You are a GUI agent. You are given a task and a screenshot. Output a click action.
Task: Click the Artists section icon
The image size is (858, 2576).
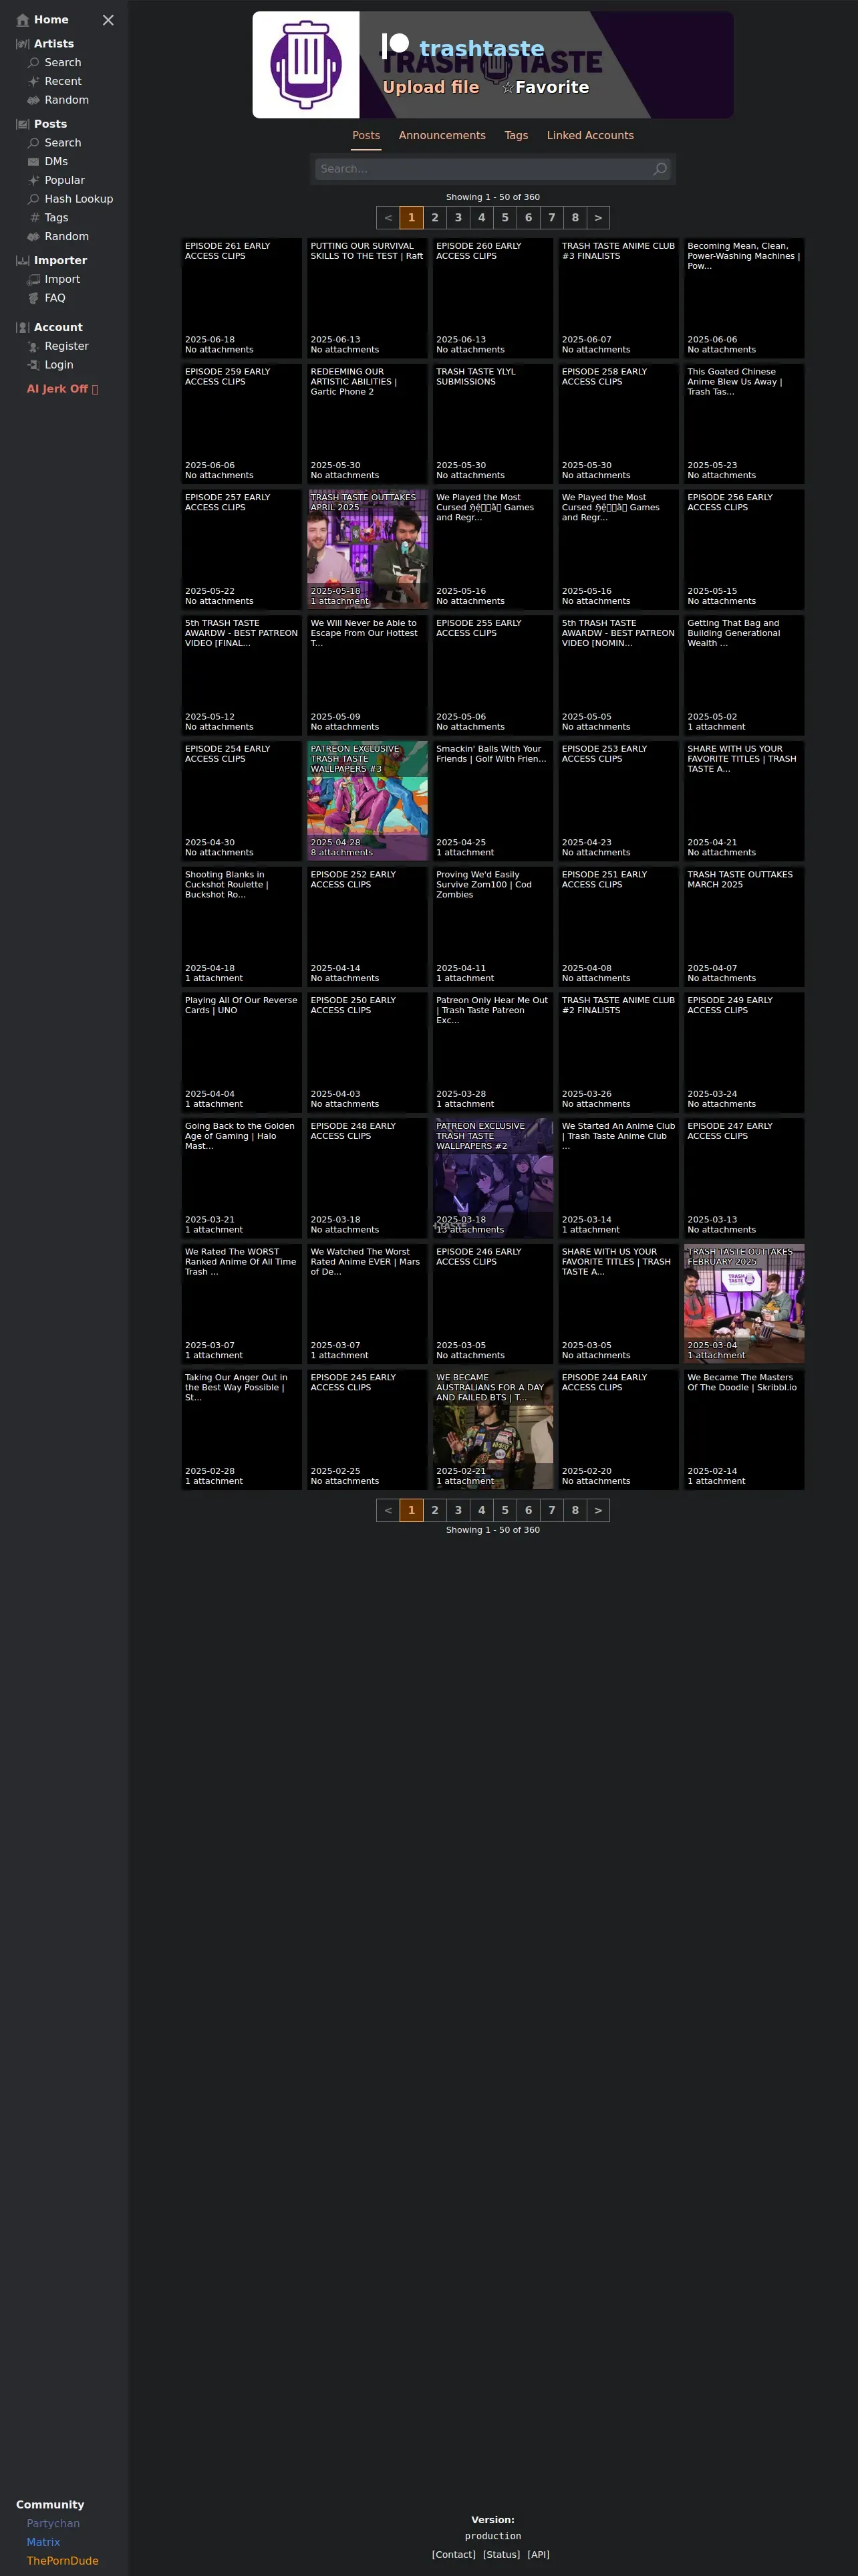pyautogui.click(x=22, y=44)
